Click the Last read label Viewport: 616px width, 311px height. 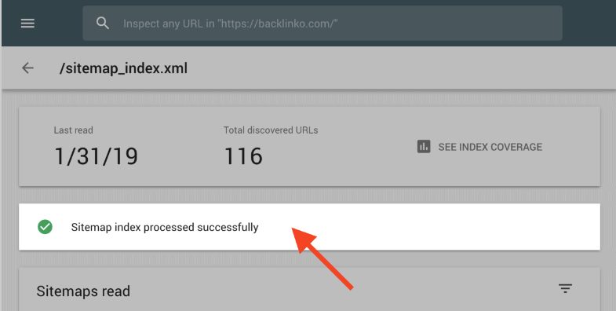click(x=74, y=130)
